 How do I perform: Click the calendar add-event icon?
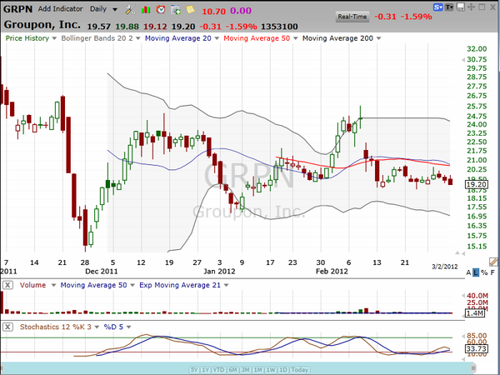(x=175, y=10)
